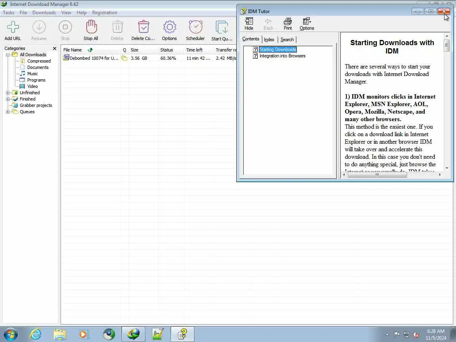Click the Delete trash icon
Screen dimensions: 456x342
pyautogui.click(x=117, y=30)
